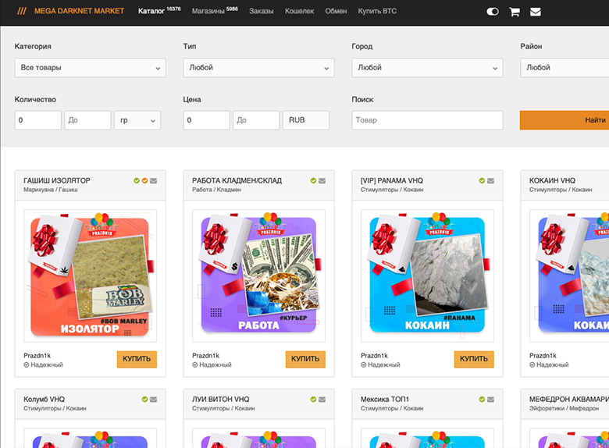
Task: Click Эйфоретики / Мефедрон category text
Action: tap(564, 408)
